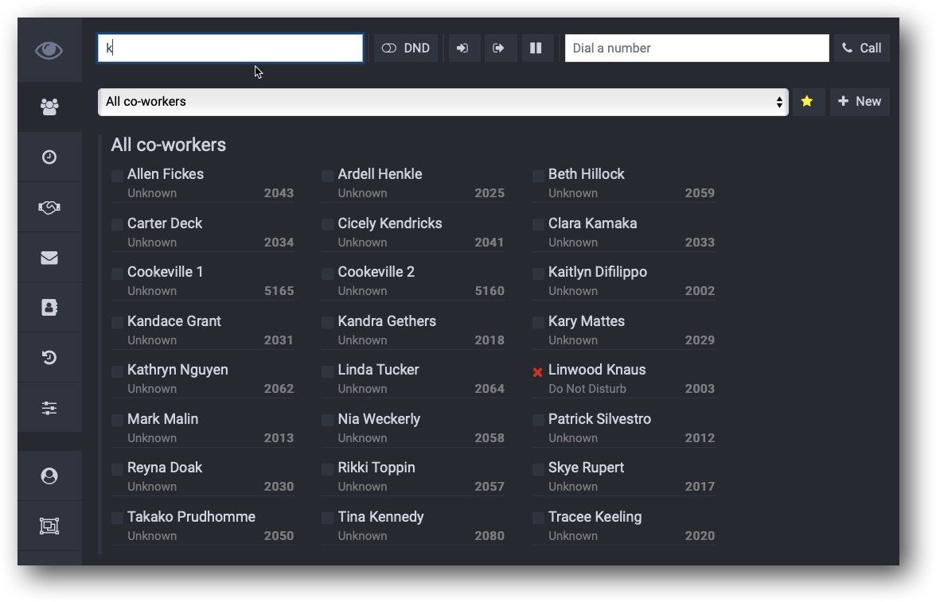Select the checkbox next to Tina Kennedy
Viewport: 936px width, 602px height.
327,517
